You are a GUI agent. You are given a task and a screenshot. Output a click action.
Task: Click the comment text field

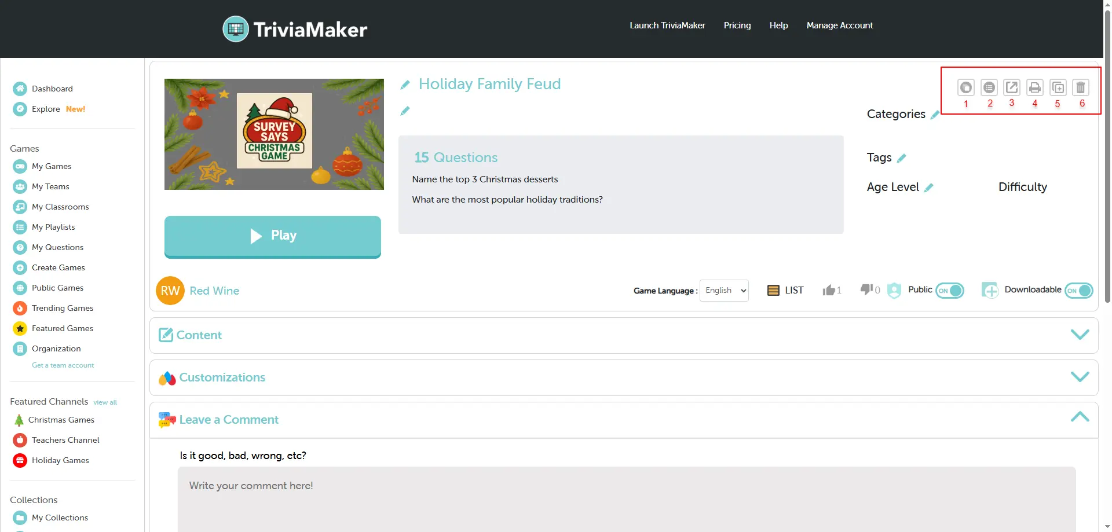(x=625, y=498)
